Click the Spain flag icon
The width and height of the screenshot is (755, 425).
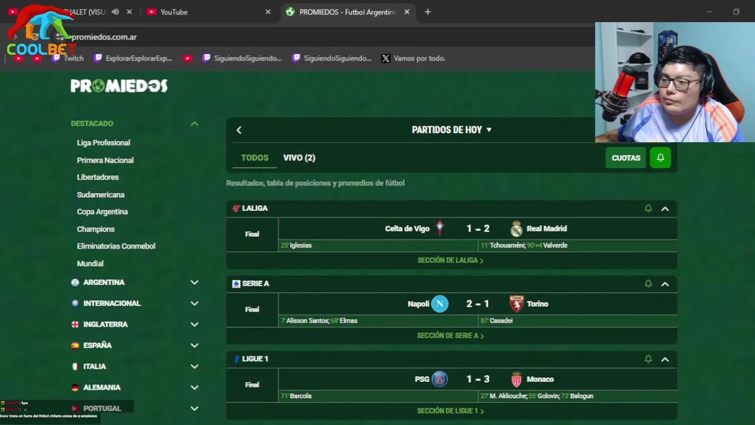tap(75, 345)
